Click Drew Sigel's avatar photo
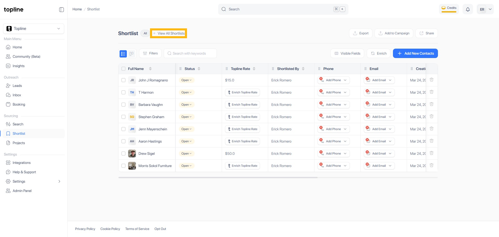The height and width of the screenshot is (237, 499). pyautogui.click(x=132, y=153)
